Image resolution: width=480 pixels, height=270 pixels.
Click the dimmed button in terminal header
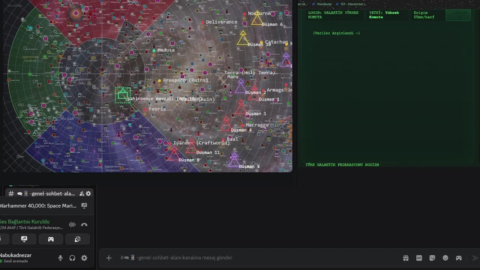[458, 15]
